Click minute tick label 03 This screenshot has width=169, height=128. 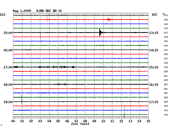(x=40, y=121)
